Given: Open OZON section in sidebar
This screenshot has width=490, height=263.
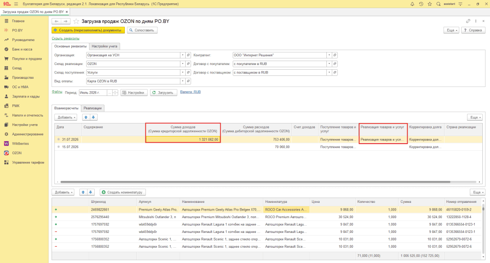Looking at the screenshot, I should point(17,153).
